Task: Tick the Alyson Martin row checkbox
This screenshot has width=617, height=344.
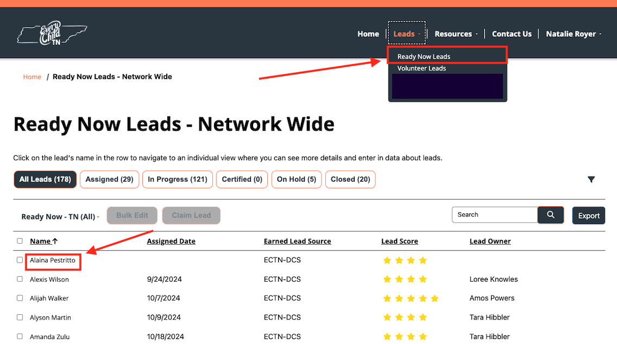Action: click(20, 317)
